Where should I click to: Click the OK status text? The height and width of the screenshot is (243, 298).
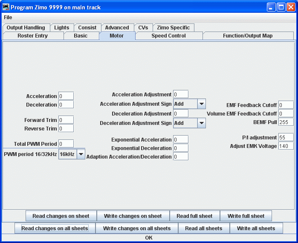pyautogui.click(x=149, y=238)
